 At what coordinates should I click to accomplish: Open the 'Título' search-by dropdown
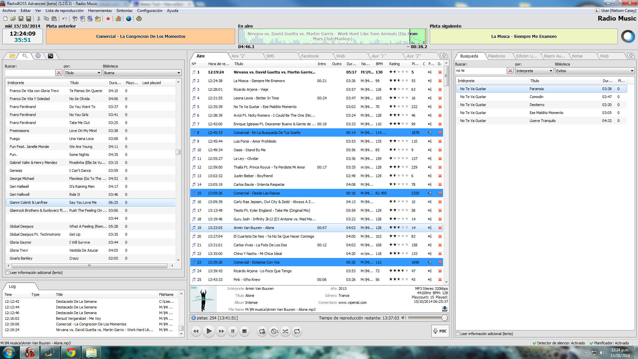[82, 73]
